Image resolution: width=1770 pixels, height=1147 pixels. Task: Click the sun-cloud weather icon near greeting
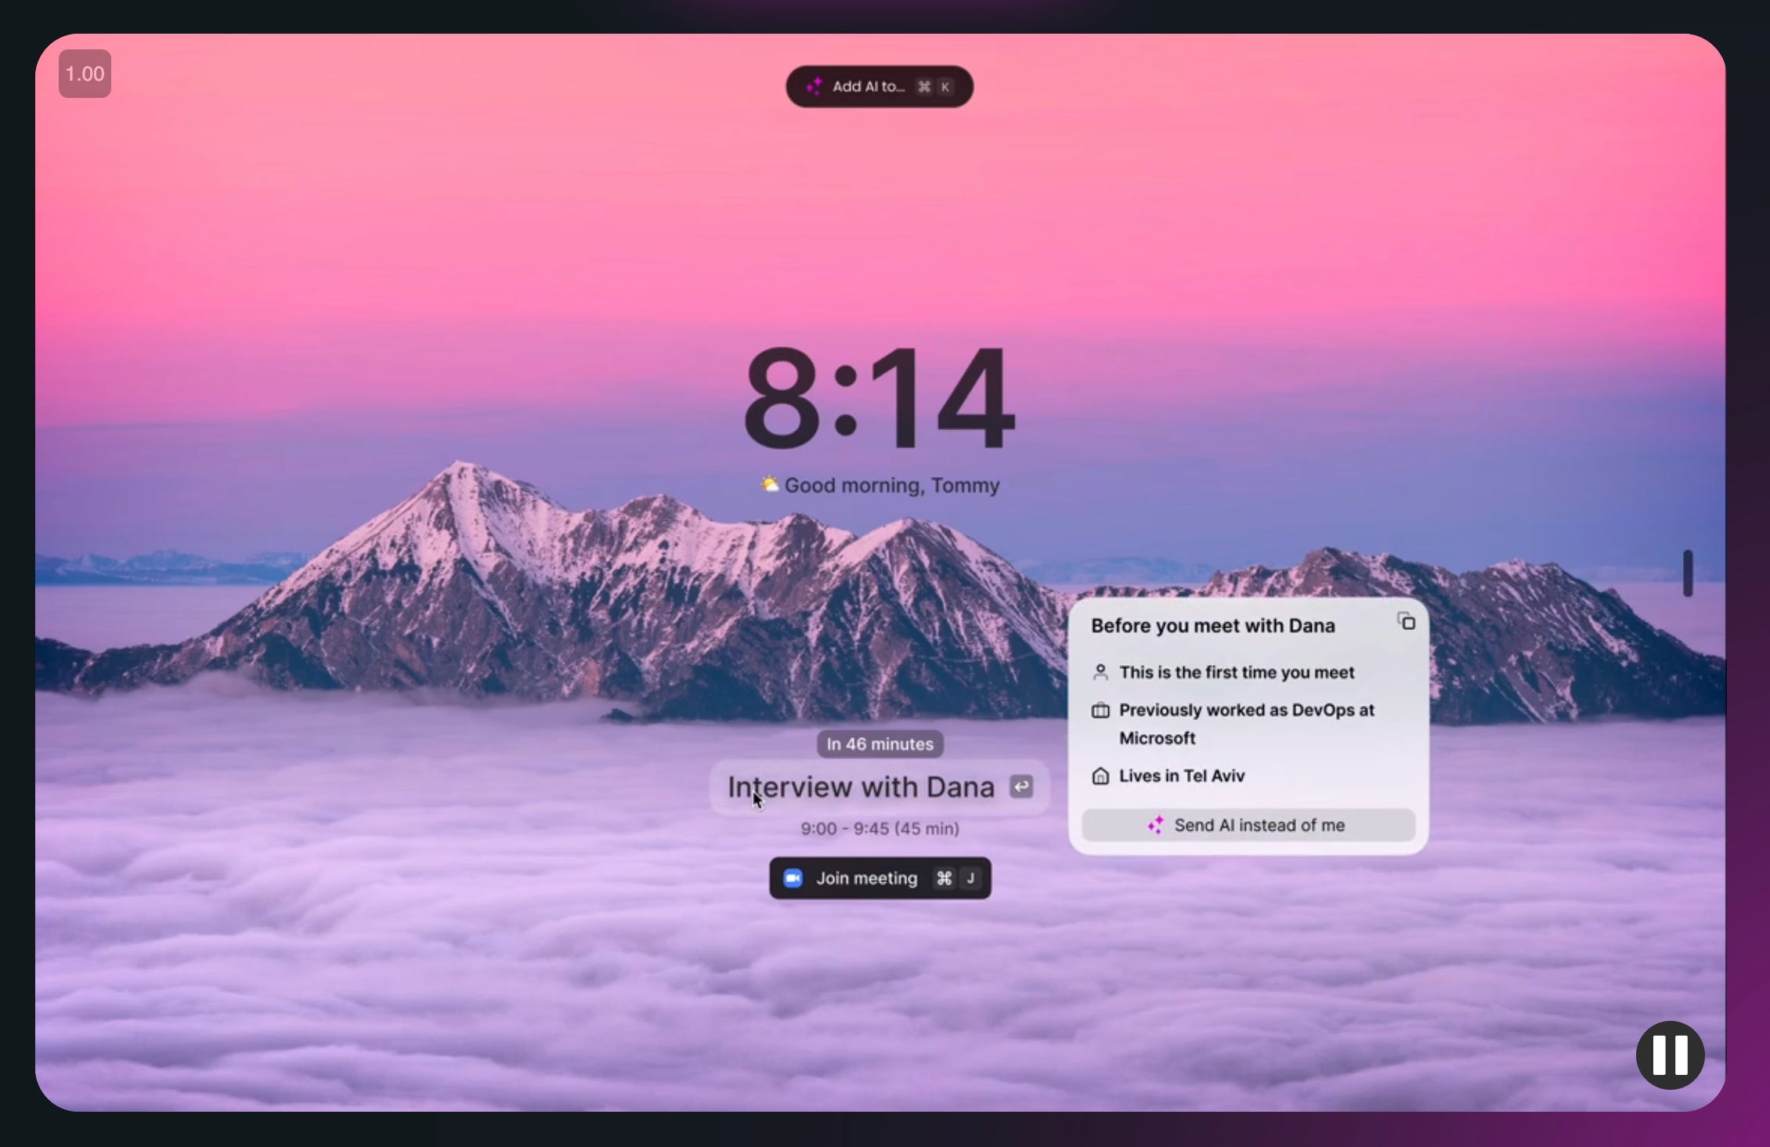[x=769, y=484]
